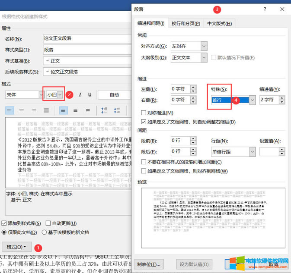Decrease right indent with down arrow

(193, 102)
